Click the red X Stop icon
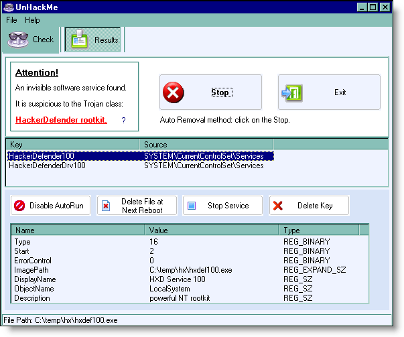404x337 pixels. pos(174,92)
